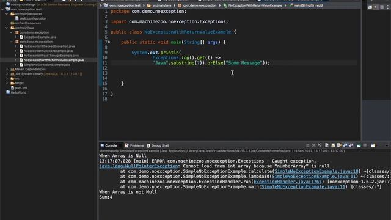Select pom.xml file
This screenshot has height=220, width=391.
click(21, 88)
